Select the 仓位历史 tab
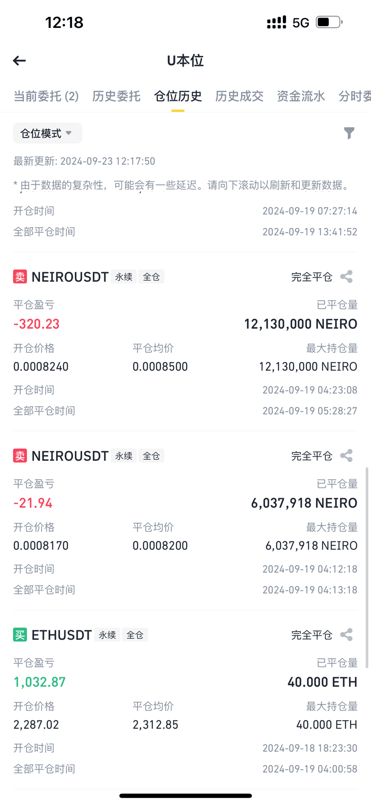This screenshot has width=371, height=805. pyautogui.click(x=178, y=96)
